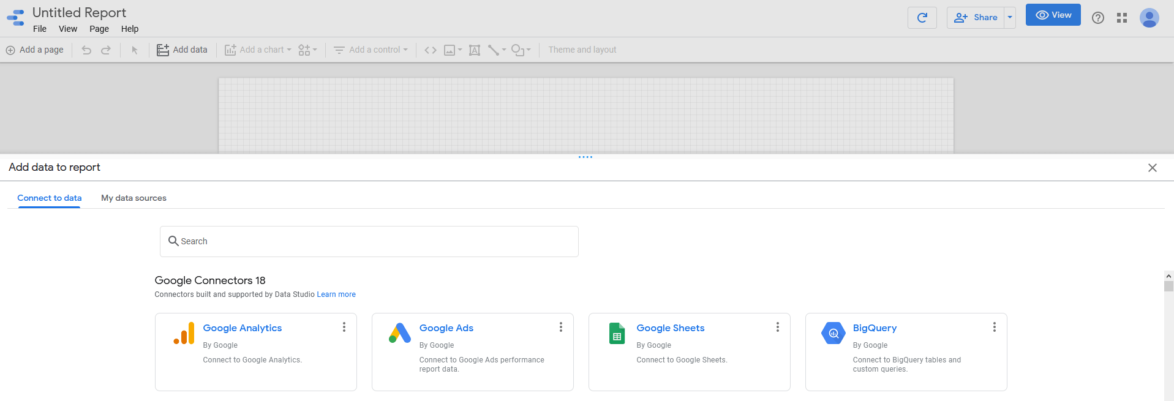Viewport: 1174px width, 401px height.
Task: Click the URL embed code icon
Action: tap(431, 50)
